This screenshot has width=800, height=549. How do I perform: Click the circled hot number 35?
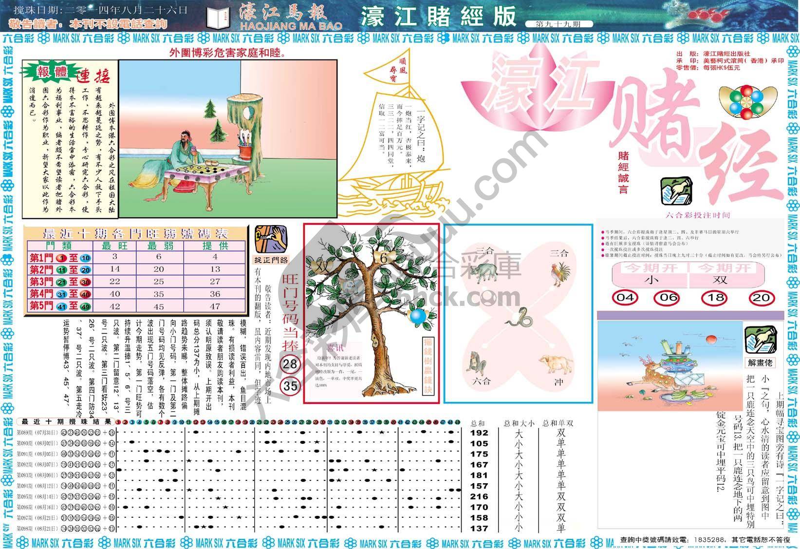[290, 386]
